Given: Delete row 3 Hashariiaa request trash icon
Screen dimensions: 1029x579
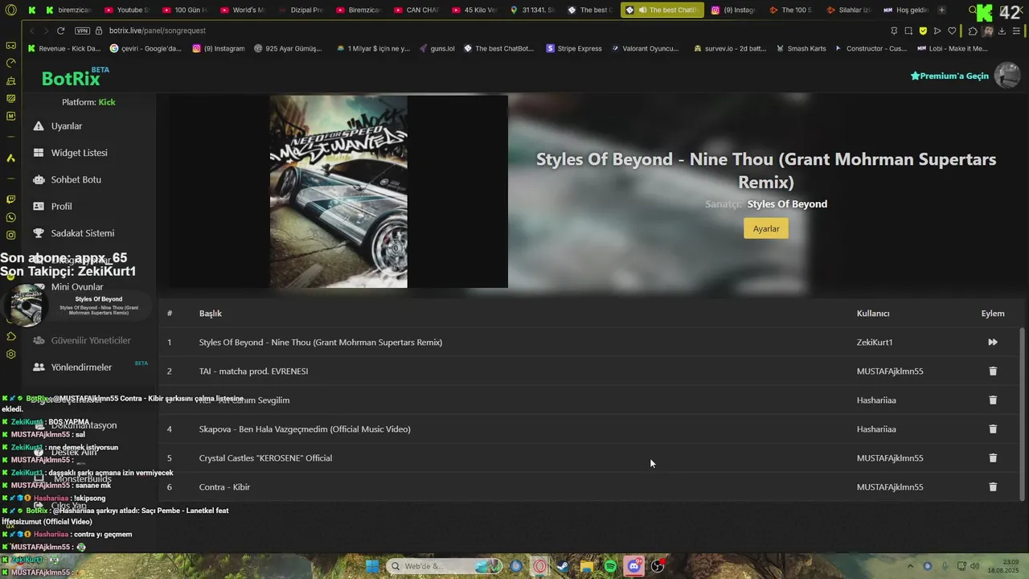Looking at the screenshot, I should point(993,400).
